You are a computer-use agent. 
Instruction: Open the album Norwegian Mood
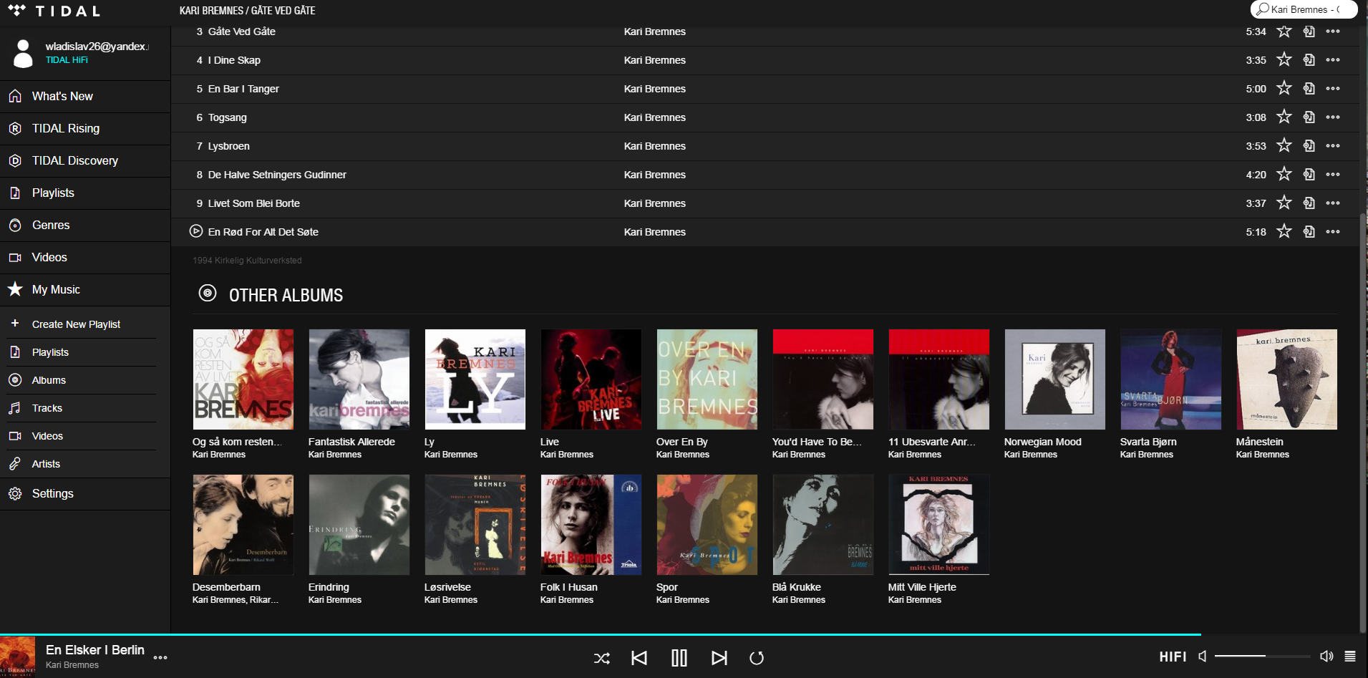pos(1054,379)
